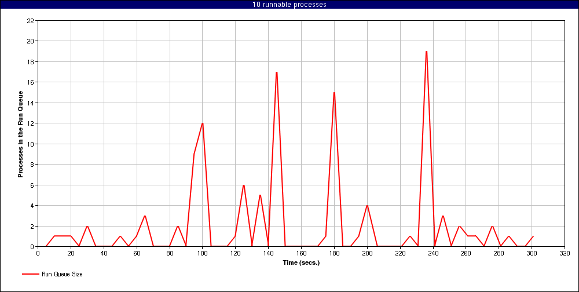
Task: Click the y-axis label '8'
Action: pyautogui.click(x=32, y=165)
